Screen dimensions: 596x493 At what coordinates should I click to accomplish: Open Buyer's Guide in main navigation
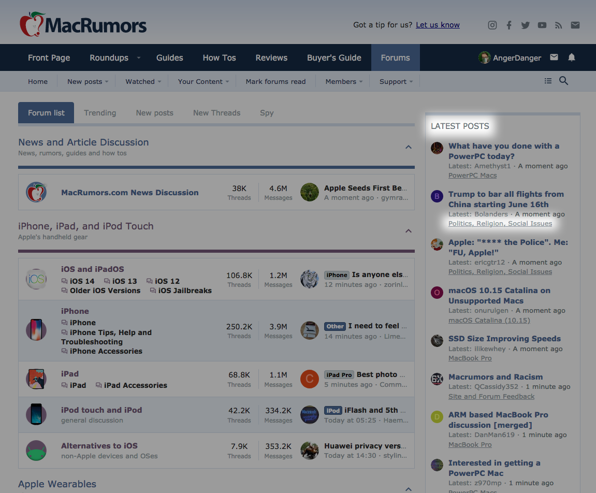pyautogui.click(x=334, y=58)
